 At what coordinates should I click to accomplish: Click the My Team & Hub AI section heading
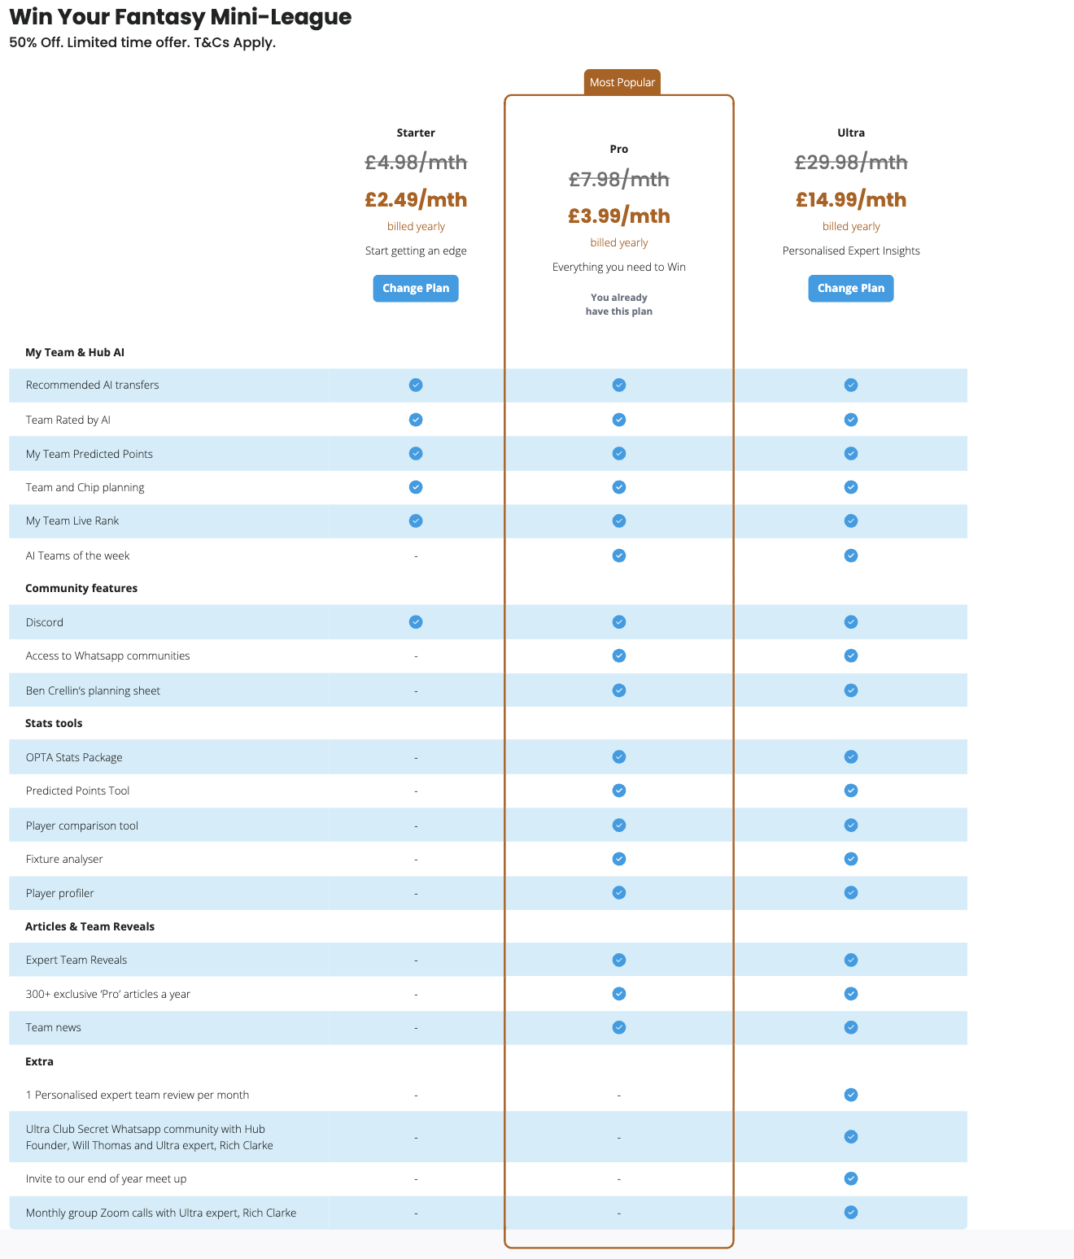point(75,352)
